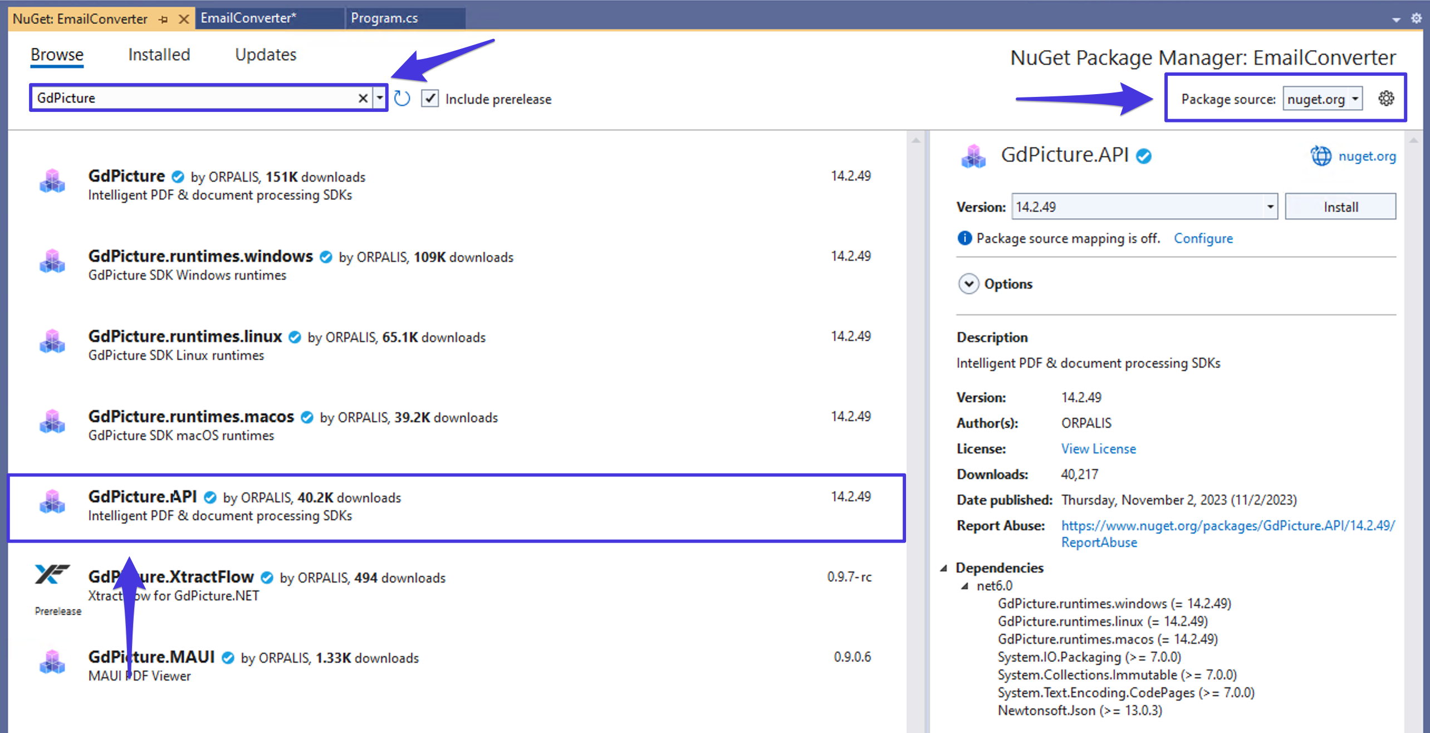The image size is (1430, 733).
Task: Open package source settings via the gear icon
Action: [x=1386, y=98]
